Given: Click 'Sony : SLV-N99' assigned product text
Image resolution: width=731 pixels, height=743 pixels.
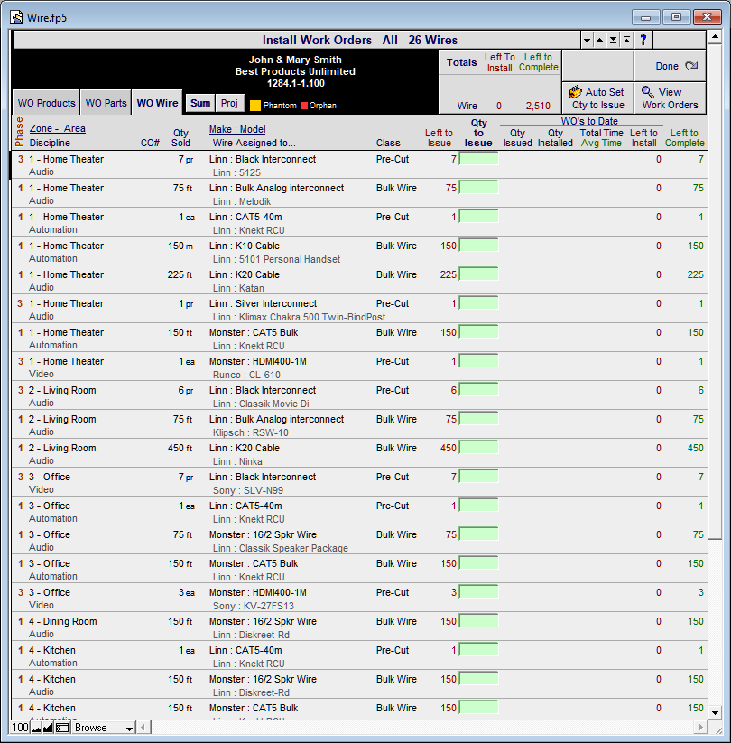Looking at the screenshot, I should 248,490.
